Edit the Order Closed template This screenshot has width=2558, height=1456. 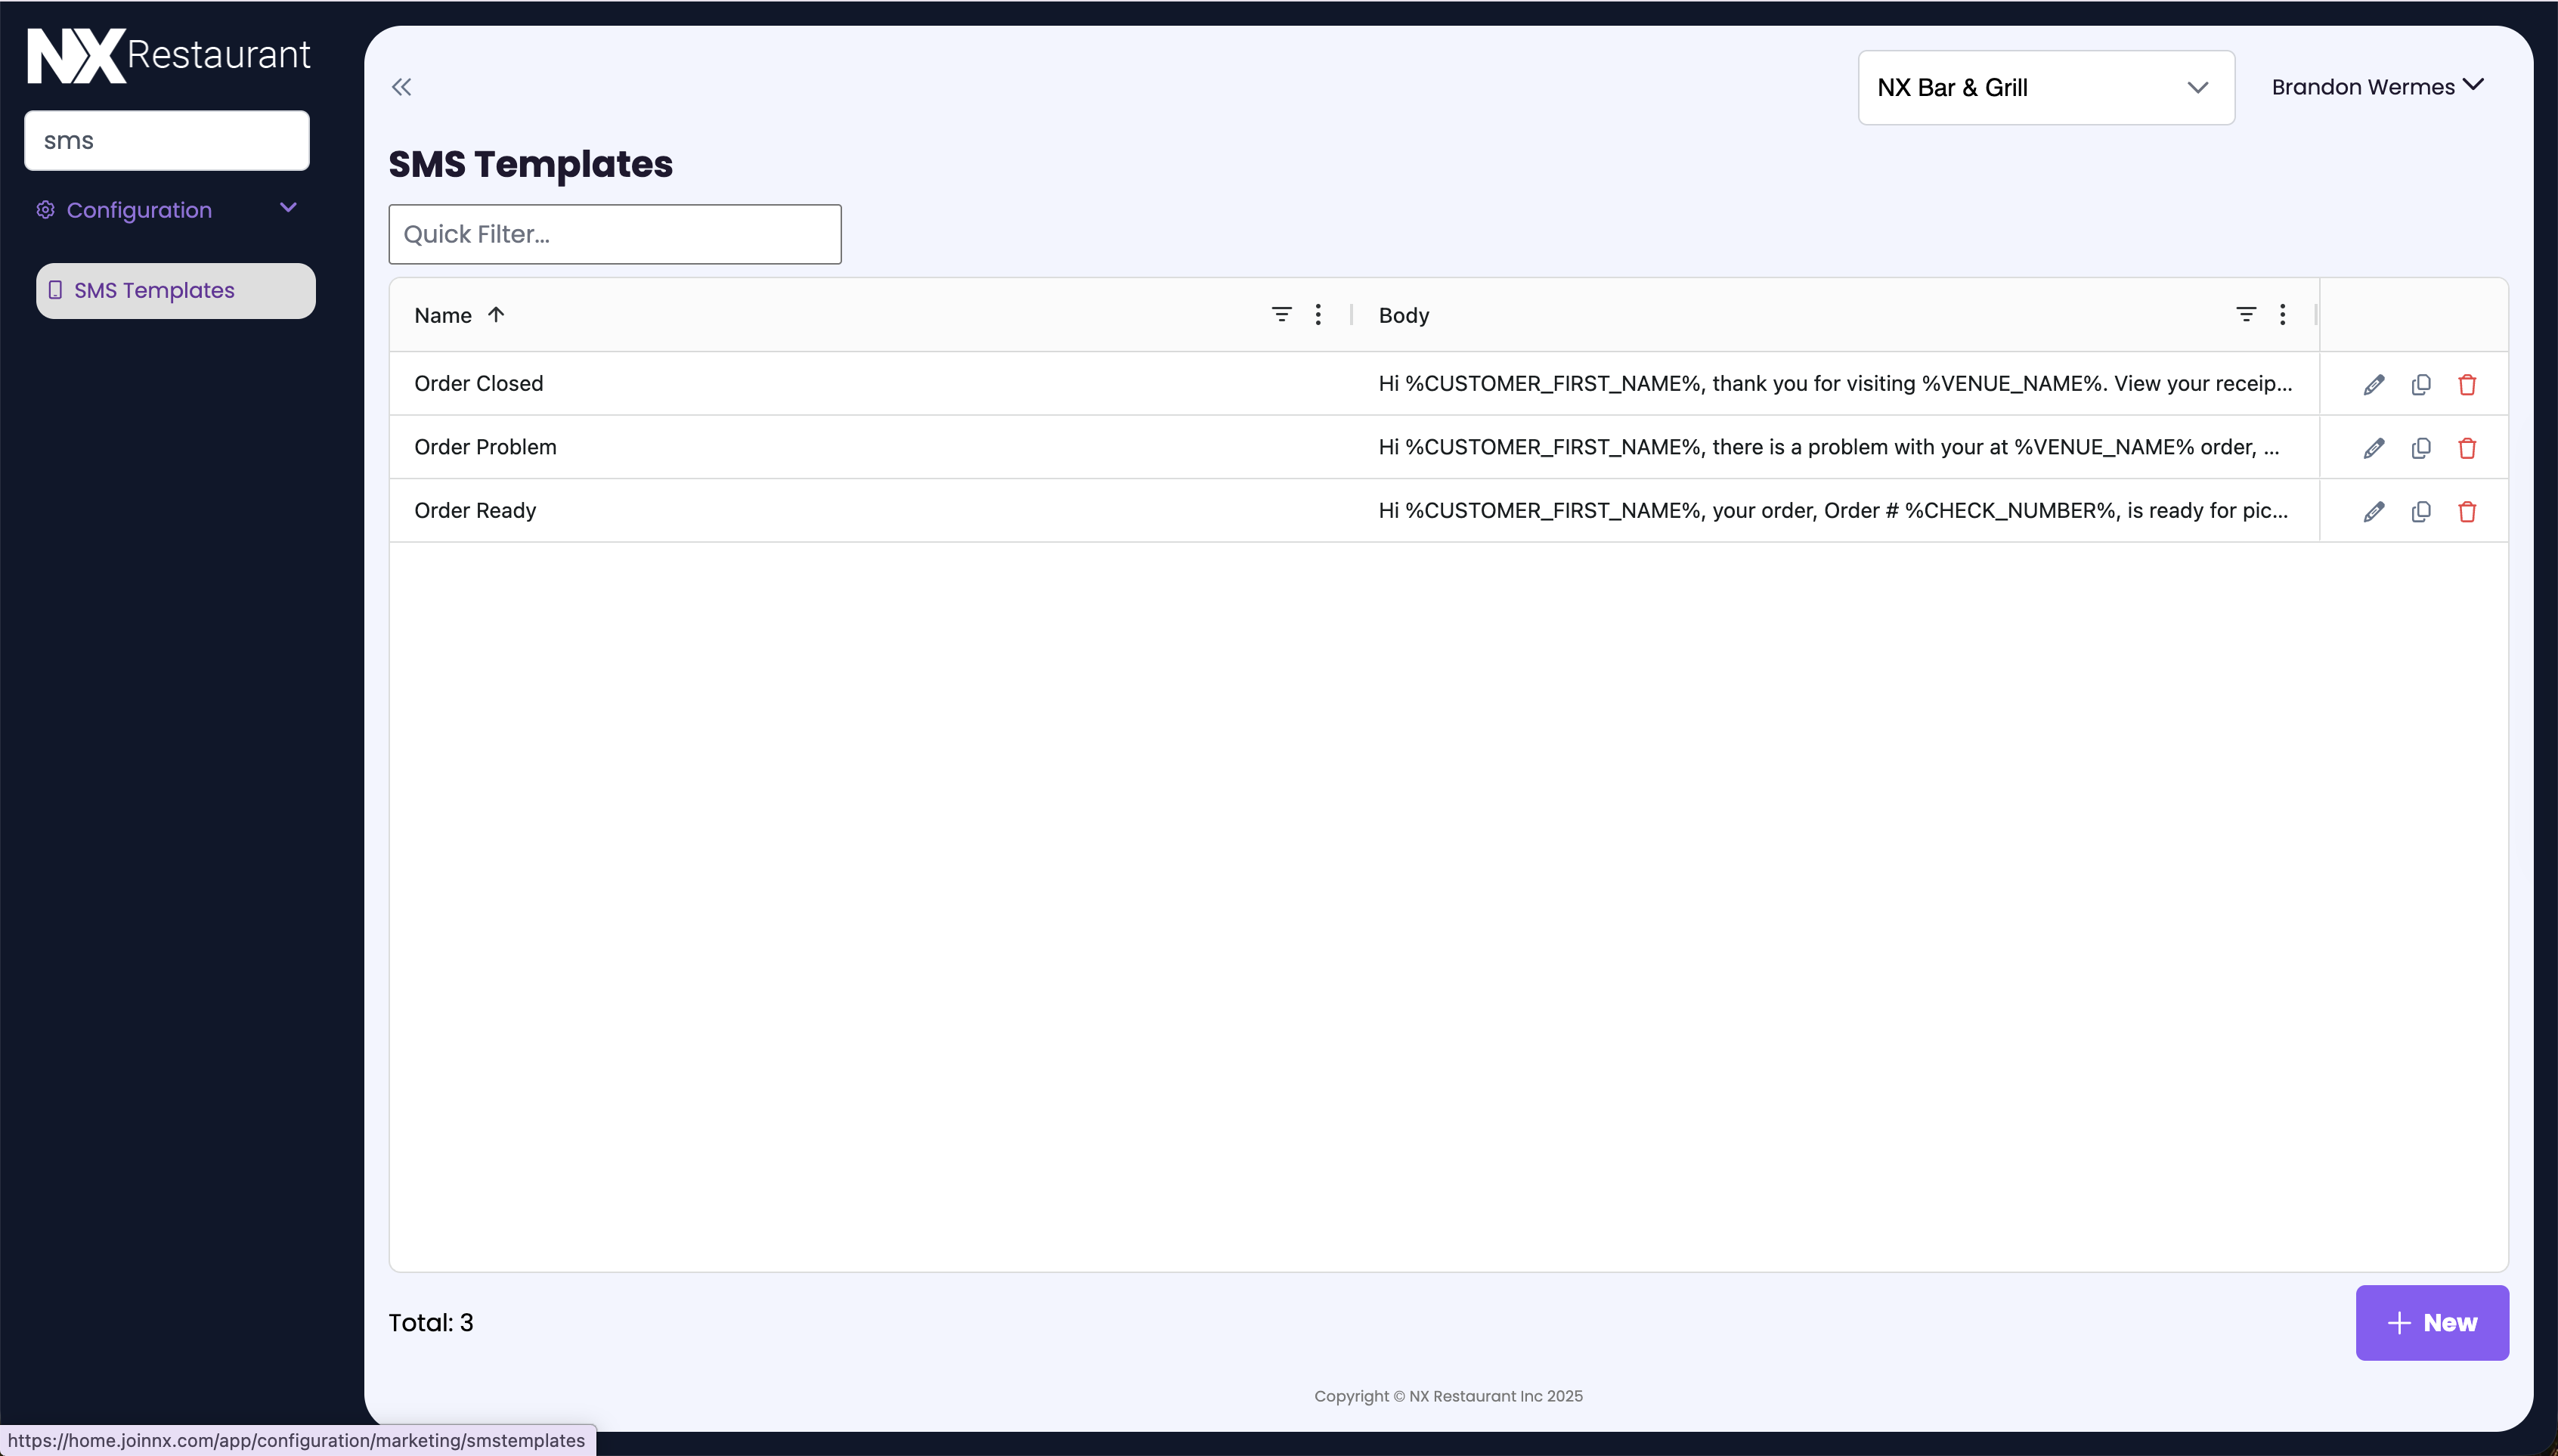click(2373, 385)
